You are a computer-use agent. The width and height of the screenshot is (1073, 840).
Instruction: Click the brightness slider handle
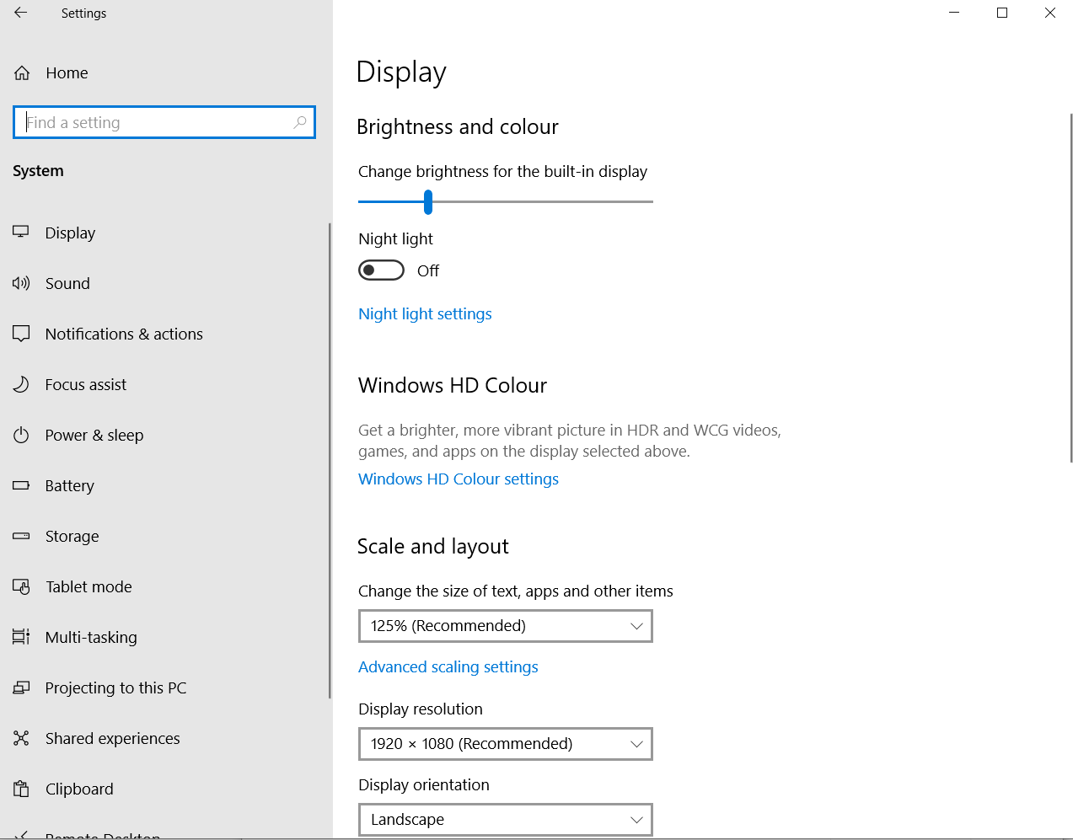pos(428,201)
